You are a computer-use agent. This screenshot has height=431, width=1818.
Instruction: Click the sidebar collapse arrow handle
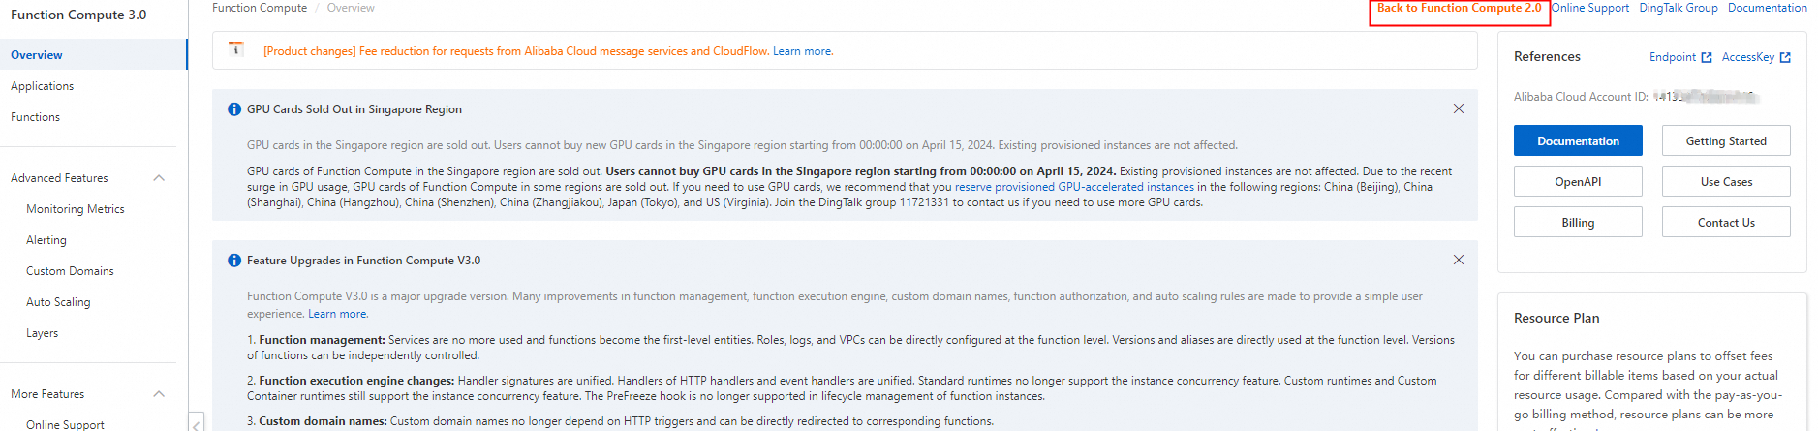tap(197, 423)
